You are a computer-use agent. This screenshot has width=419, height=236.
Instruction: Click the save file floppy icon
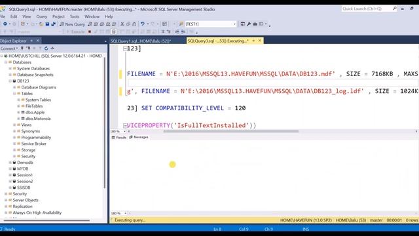pyautogui.click(x=47, y=24)
